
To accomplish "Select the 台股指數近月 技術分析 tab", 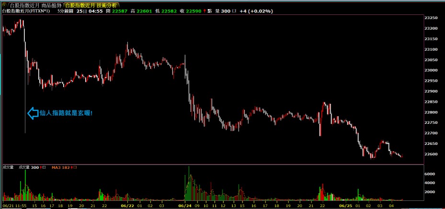I will tap(92, 5).
